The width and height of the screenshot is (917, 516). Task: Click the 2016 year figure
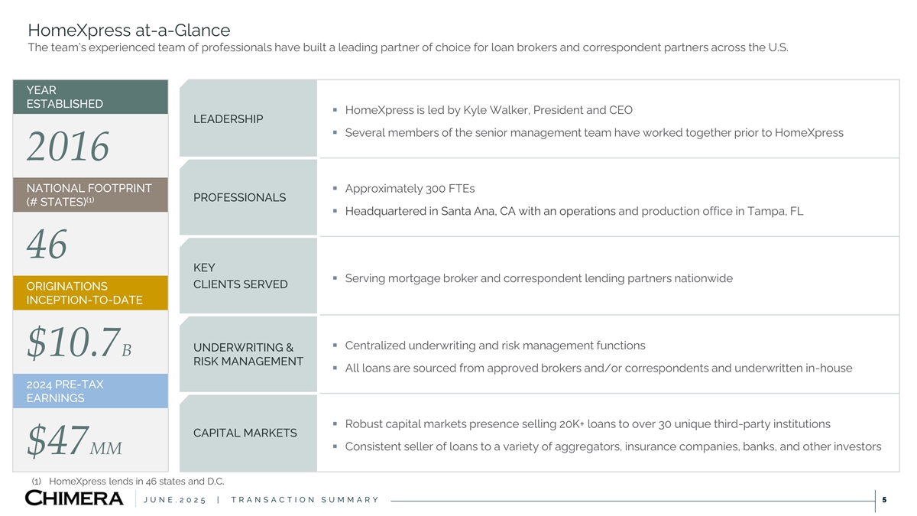[x=68, y=147]
